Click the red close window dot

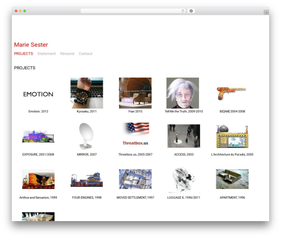click(16, 11)
